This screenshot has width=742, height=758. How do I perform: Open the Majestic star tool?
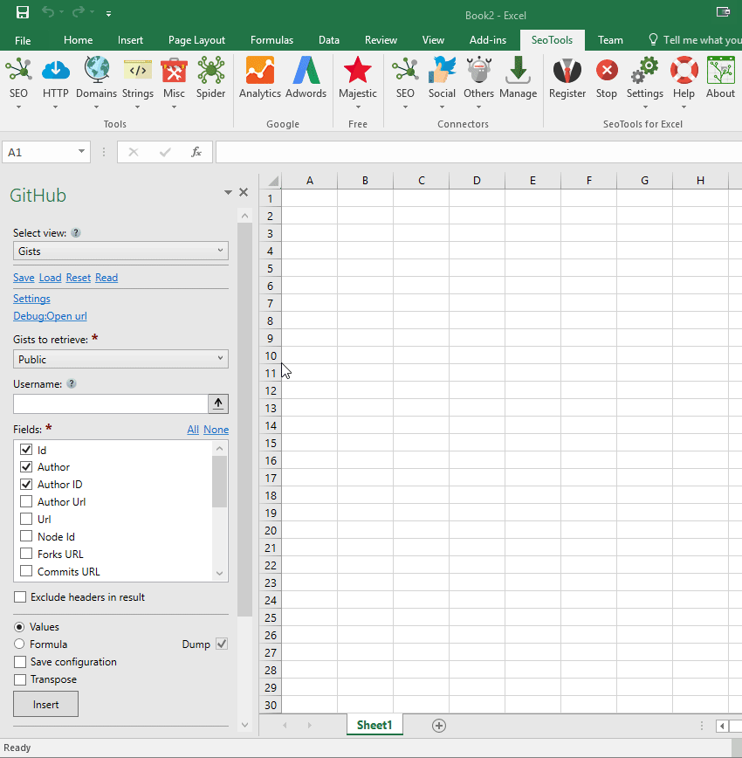[358, 70]
